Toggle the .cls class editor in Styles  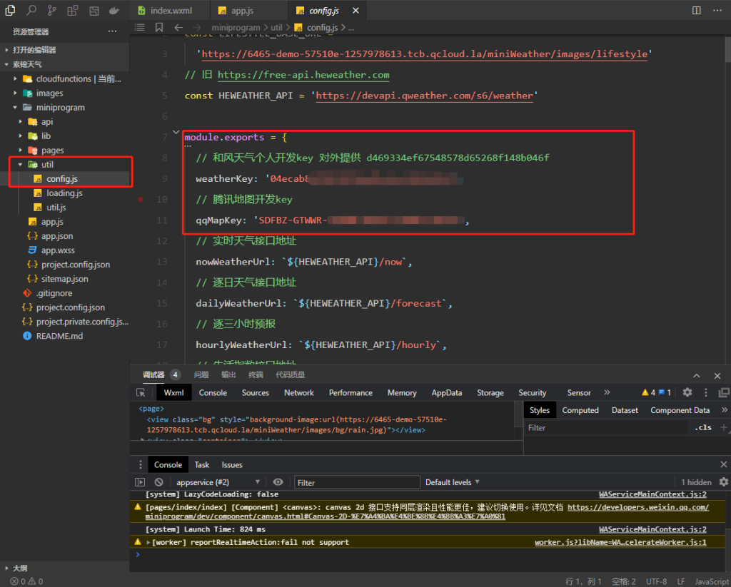(x=702, y=428)
